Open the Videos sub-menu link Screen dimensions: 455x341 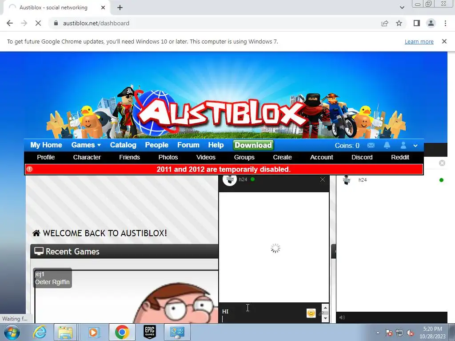(x=206, y=157)
